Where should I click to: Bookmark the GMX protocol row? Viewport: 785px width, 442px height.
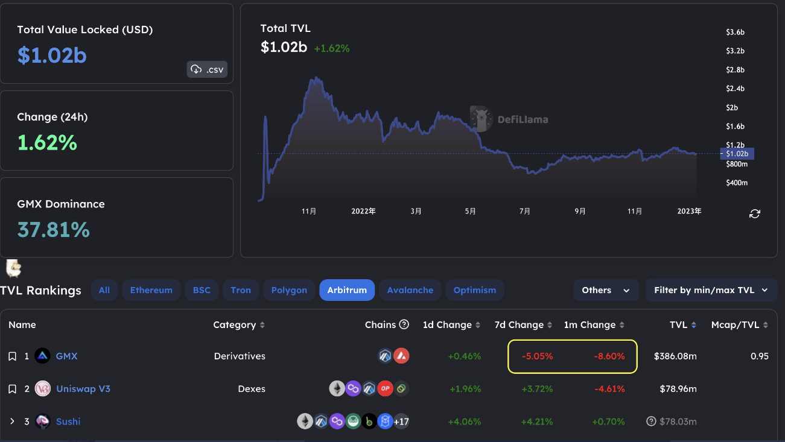tap(12, 356)
